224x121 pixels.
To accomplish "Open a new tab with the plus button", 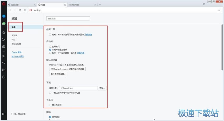I will [x=100, y=5].
